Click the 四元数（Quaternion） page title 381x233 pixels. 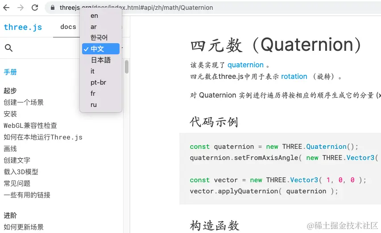276,45
